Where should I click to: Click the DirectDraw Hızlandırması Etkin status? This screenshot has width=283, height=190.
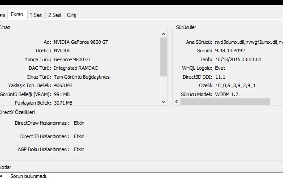[79, 123]
